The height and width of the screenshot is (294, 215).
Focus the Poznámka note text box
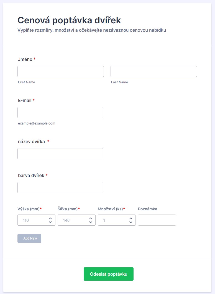[157, 220]
